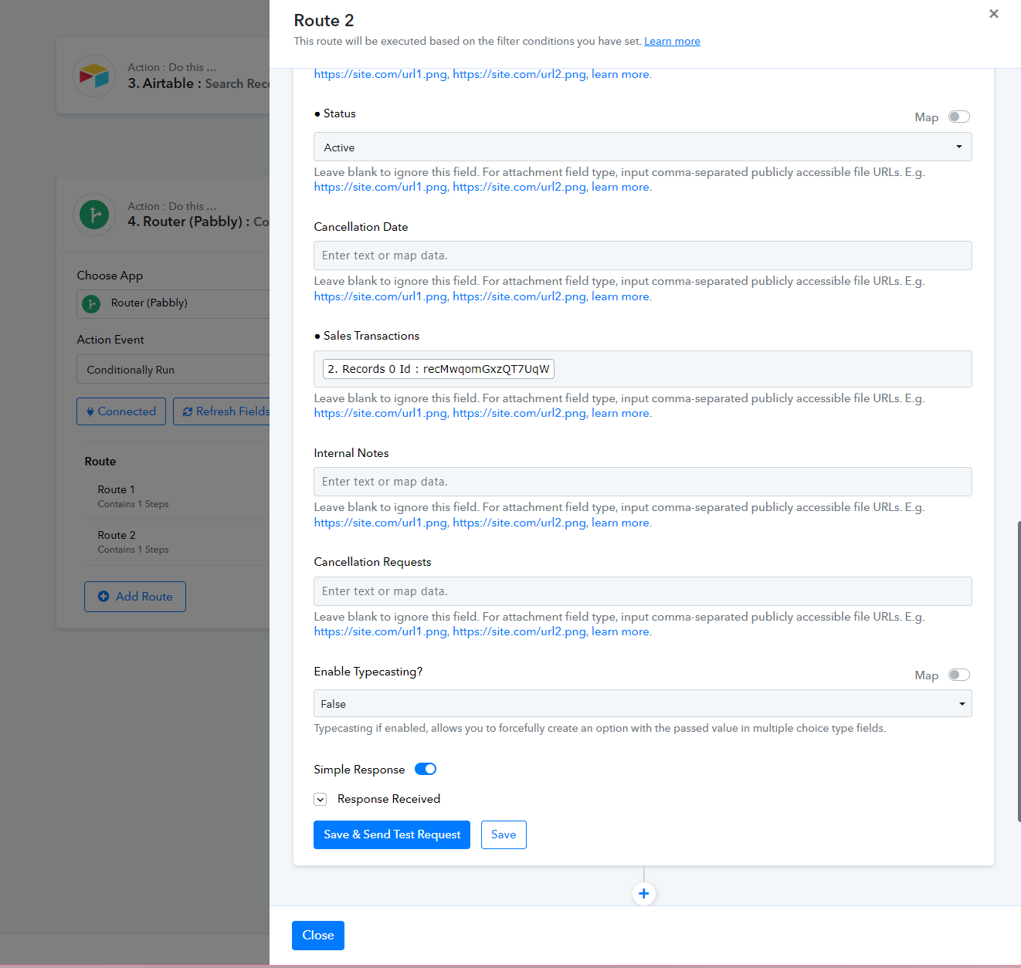Click the Cancellation Requests input field
This screenshot has height=968, width=1021.
coord(643,591)
